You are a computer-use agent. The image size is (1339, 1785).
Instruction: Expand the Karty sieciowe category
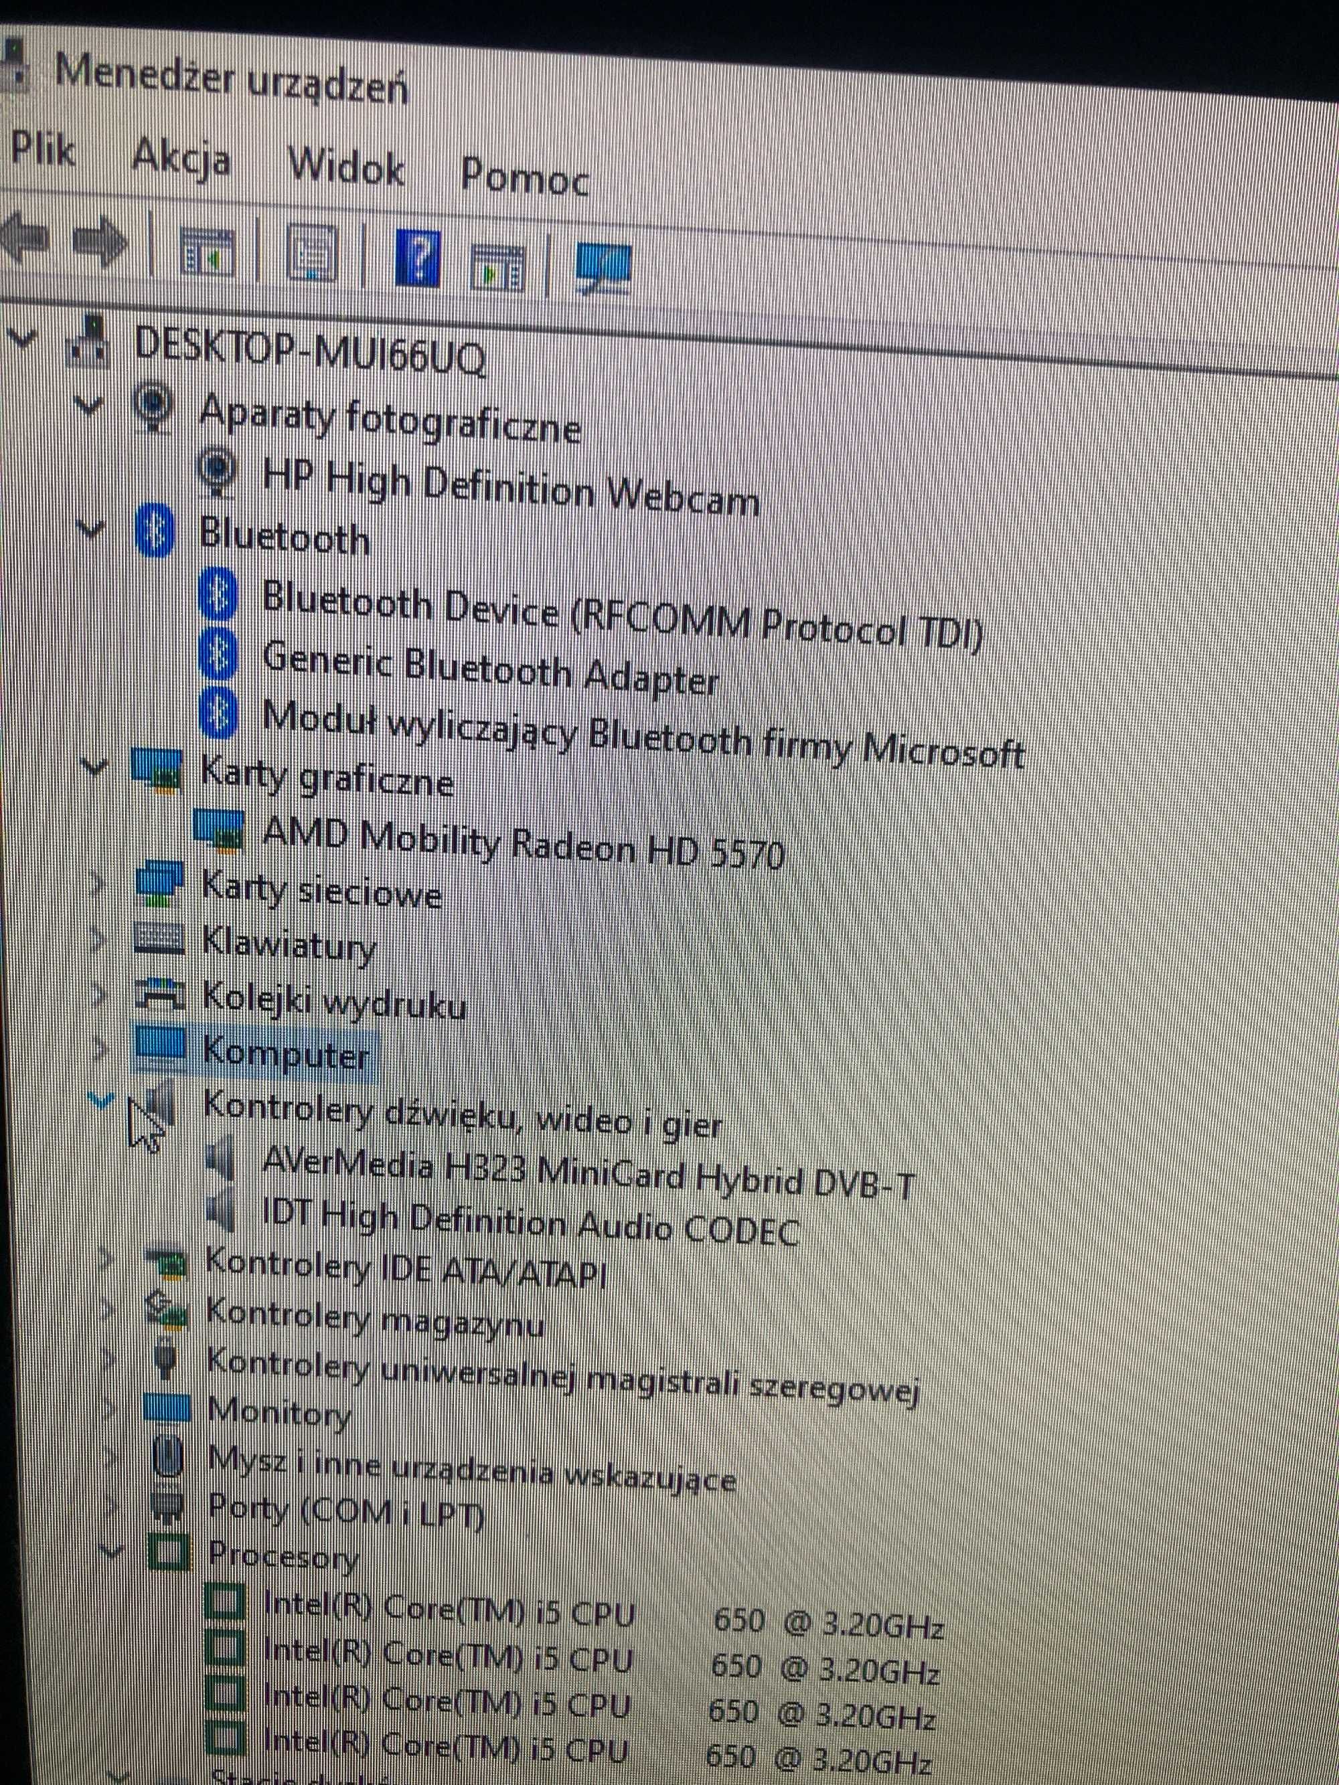[x=98, y=885]
